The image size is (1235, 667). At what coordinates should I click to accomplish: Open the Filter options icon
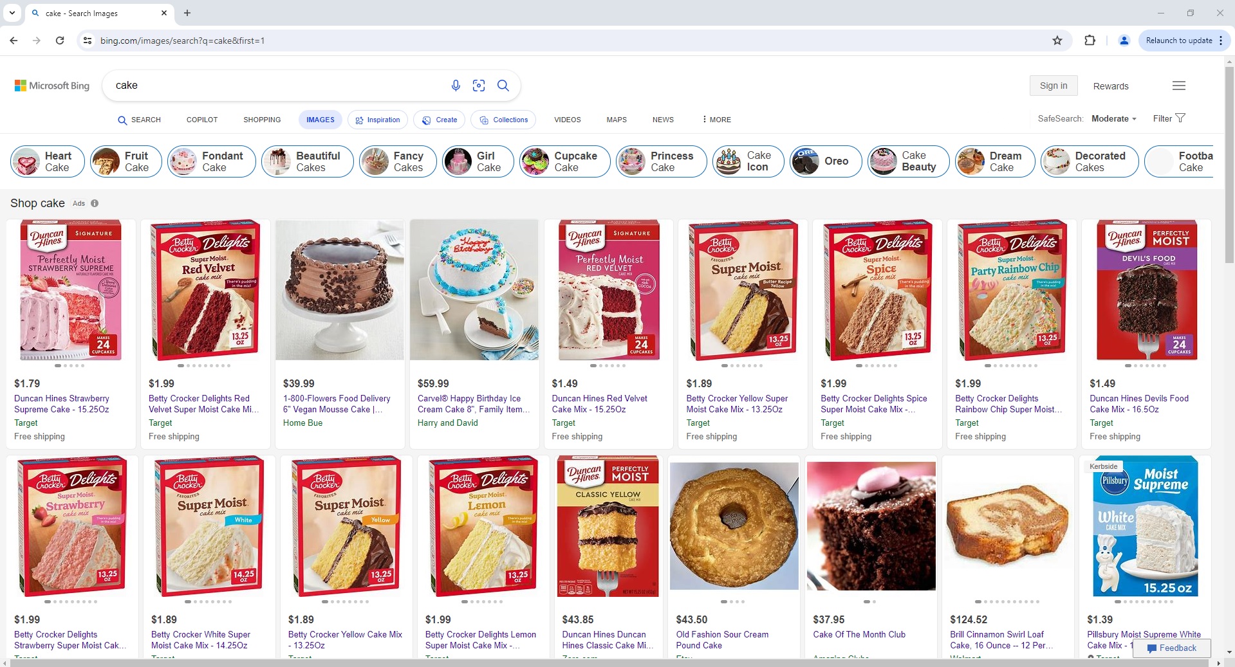point(1182,118)
